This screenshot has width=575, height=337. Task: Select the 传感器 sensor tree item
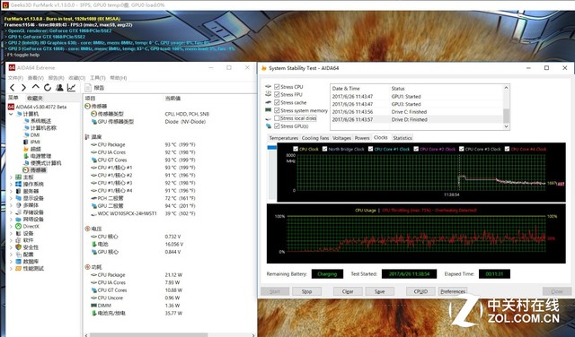(x=38, y=170)
